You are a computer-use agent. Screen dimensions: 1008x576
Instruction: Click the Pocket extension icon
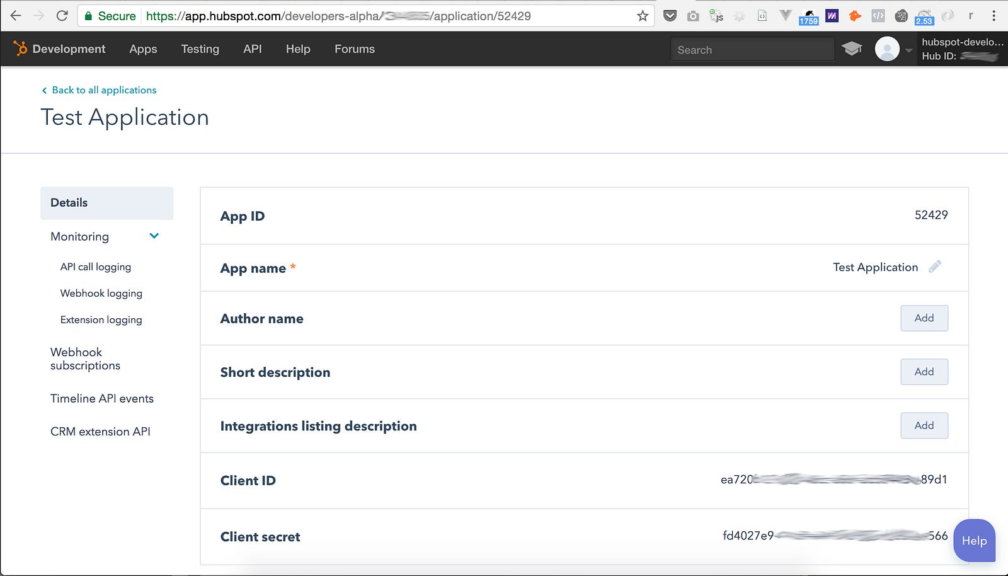click(670, 16)
